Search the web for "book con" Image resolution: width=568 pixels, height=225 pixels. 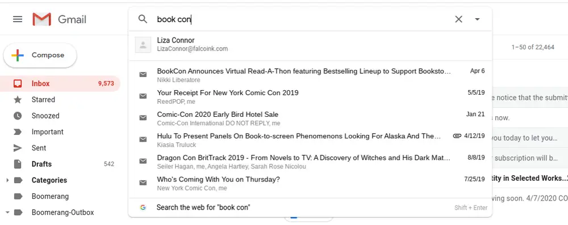(x=310, y=207)
